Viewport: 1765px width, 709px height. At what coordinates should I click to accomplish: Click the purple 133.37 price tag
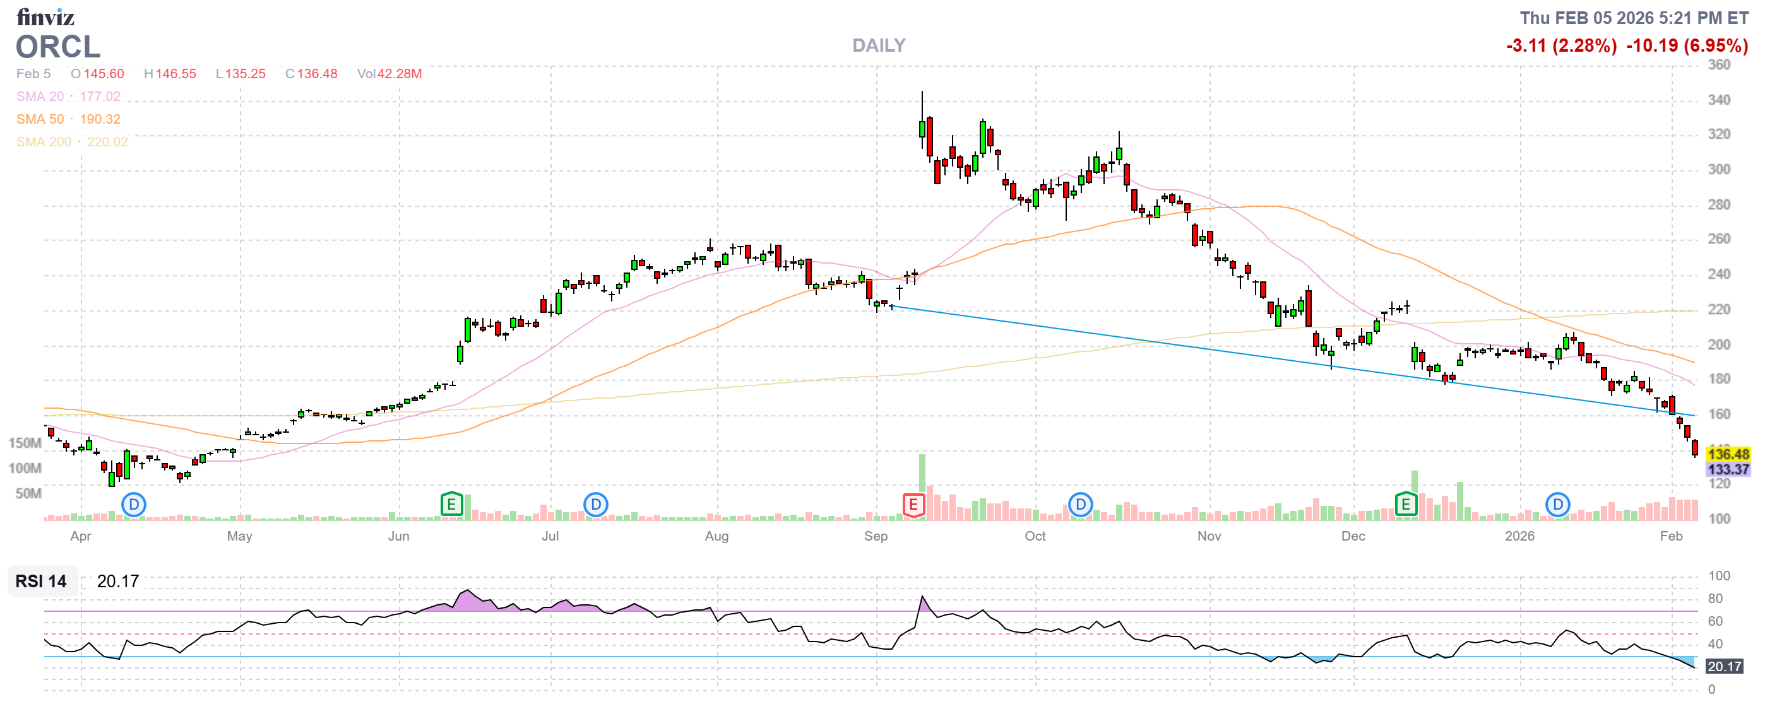pyautogui.click(x=1727, y=469)
